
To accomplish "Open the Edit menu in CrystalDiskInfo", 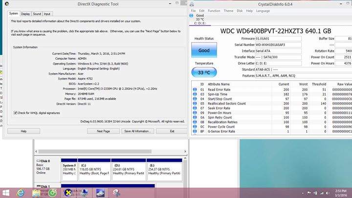I will tap(202, 11).
